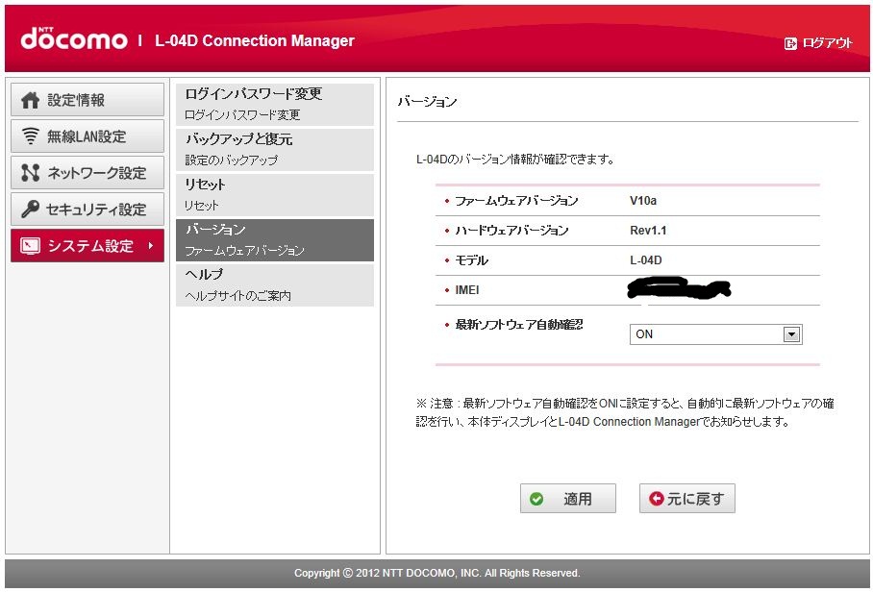Click the key icon for セキュリティ設定
The height and width of the screenshot is (592, 873).
point(31,210)
